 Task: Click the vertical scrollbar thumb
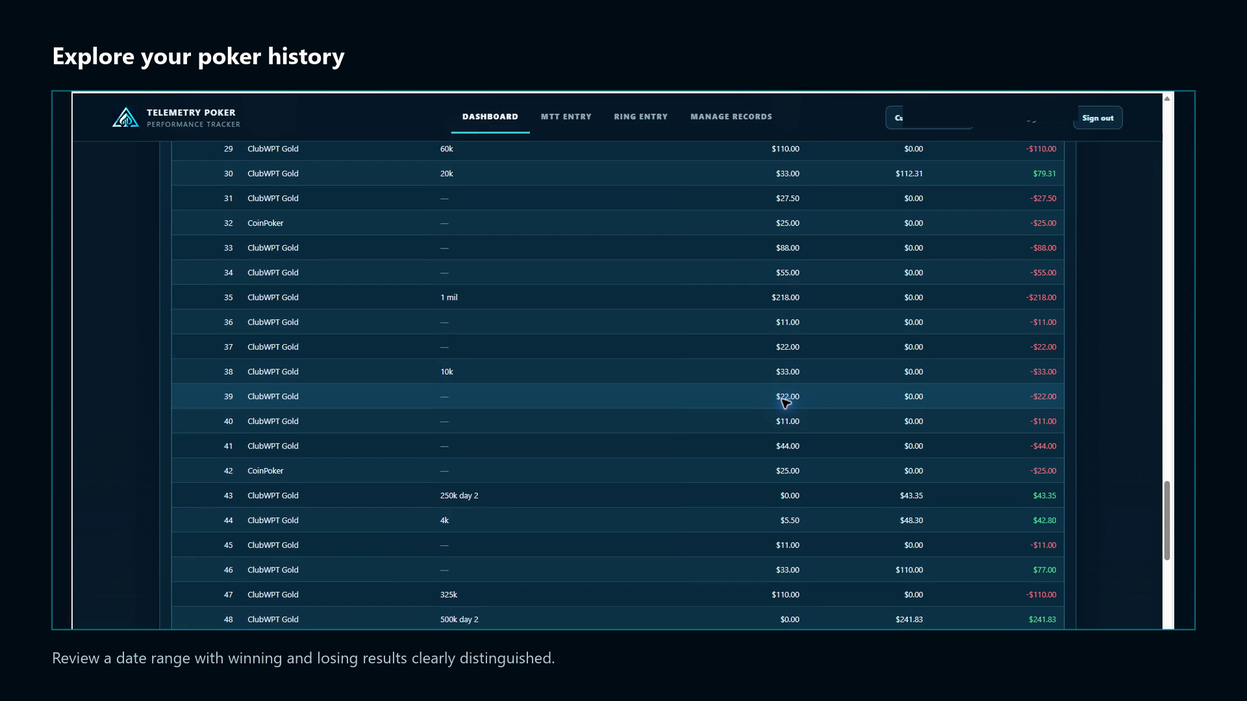1167,521
